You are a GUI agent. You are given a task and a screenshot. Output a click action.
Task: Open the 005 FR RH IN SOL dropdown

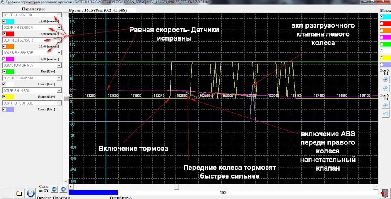click(59, 90)
